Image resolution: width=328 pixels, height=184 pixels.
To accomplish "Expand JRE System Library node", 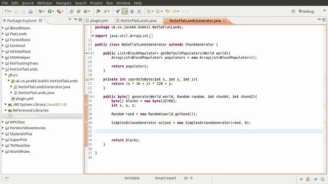I will tap(6, 104).
